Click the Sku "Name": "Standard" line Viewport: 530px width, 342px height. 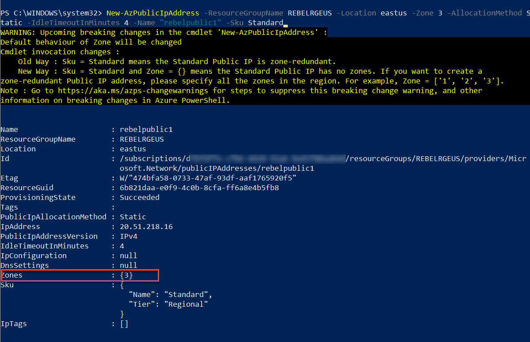click(170, 295)
